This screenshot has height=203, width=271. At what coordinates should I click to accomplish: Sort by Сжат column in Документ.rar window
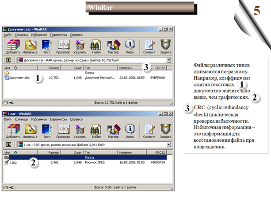[x=72, y=68]
